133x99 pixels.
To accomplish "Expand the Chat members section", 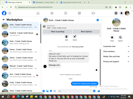I will pyautogui.click(x=116, y=51).
